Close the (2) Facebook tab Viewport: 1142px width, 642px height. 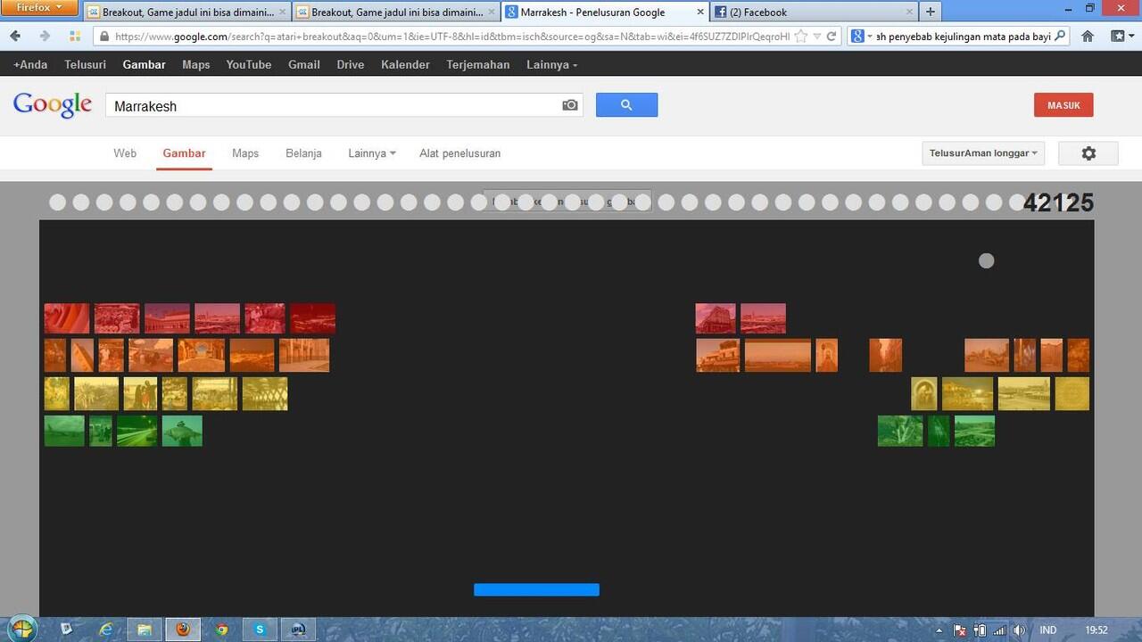tap(910, 12)
